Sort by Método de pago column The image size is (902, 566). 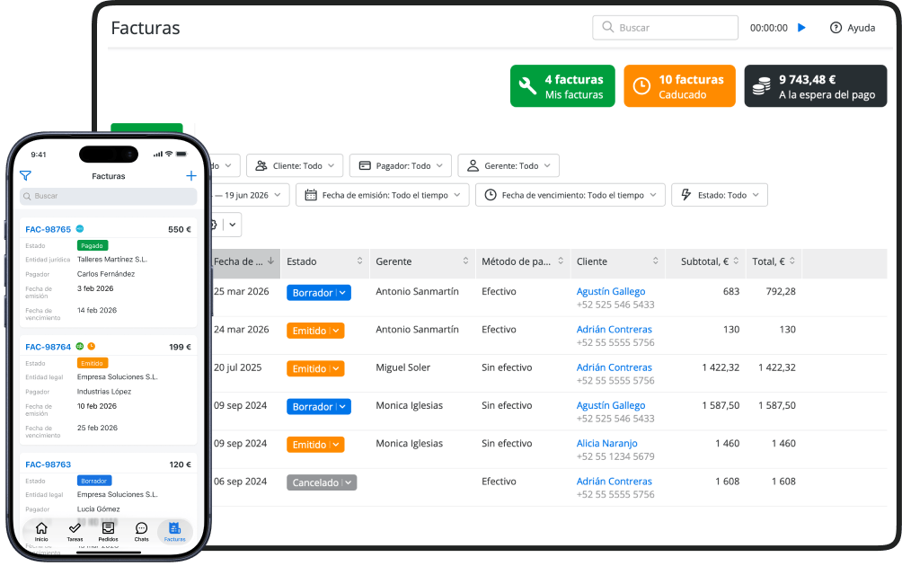point(522,261)
